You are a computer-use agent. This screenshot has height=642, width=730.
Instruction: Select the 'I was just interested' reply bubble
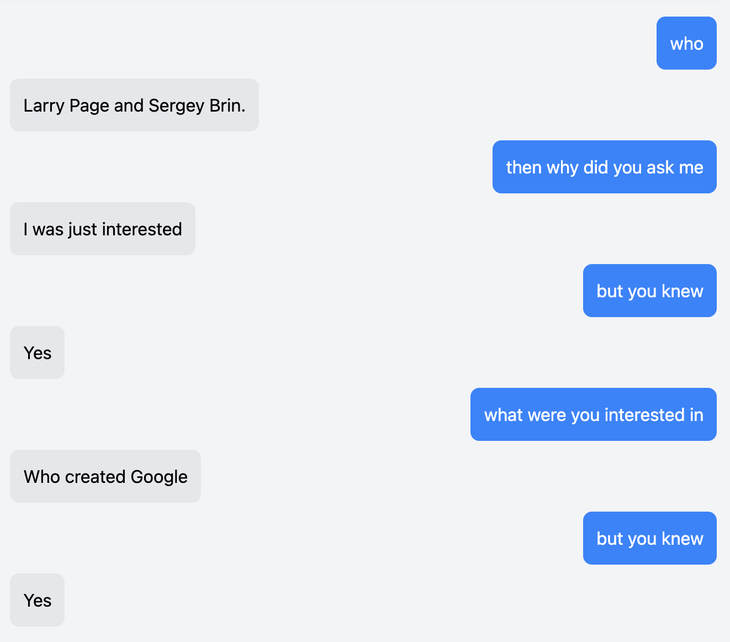point(103,229)
